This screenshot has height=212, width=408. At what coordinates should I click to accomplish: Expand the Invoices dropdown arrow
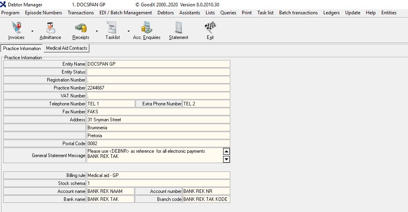click(x=32, y=31)
